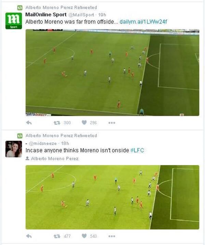The height and width of the screenshot is (245, 205).
Task: Open the MailOnline Sport profile name
Action: coord(46,15)
